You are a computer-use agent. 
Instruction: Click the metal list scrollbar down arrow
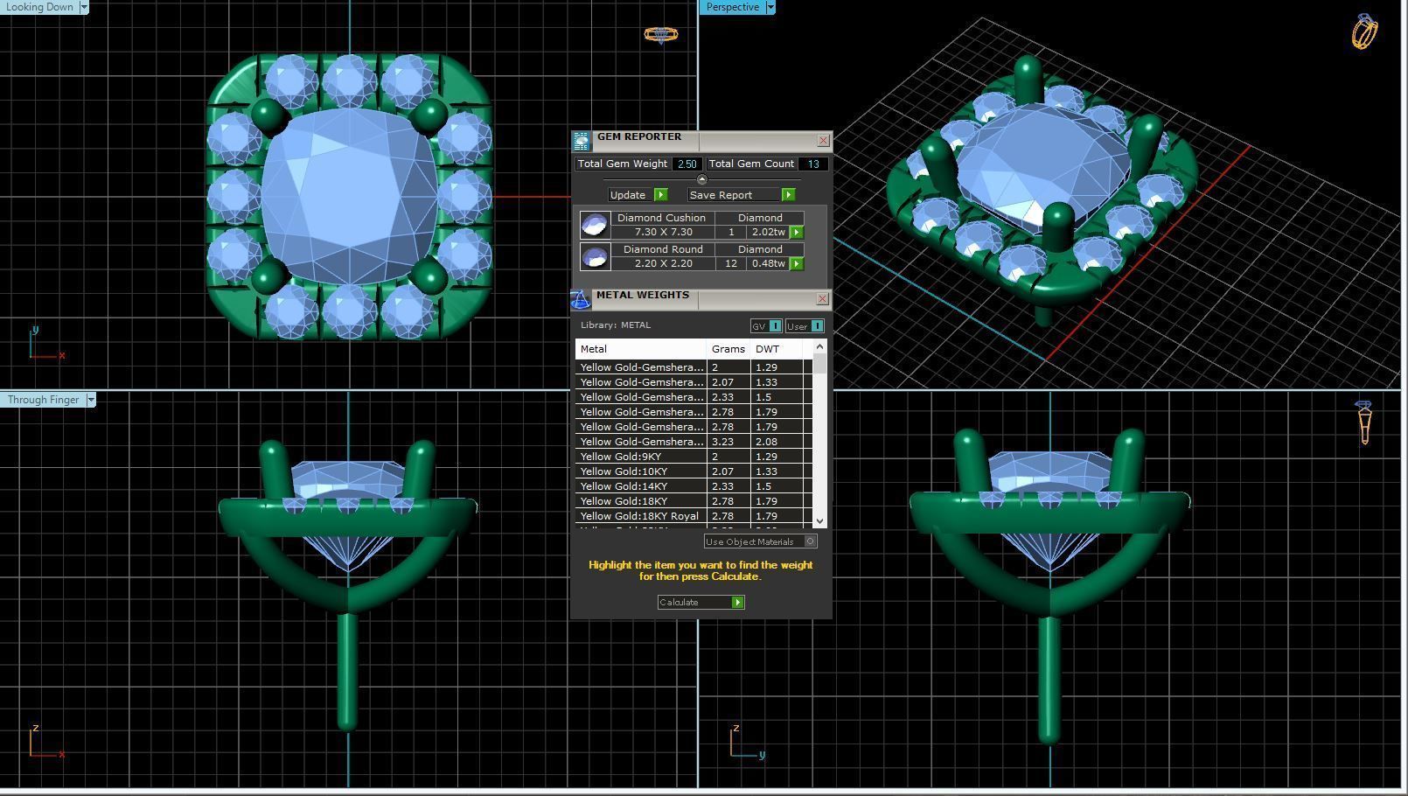click(819, 520)
